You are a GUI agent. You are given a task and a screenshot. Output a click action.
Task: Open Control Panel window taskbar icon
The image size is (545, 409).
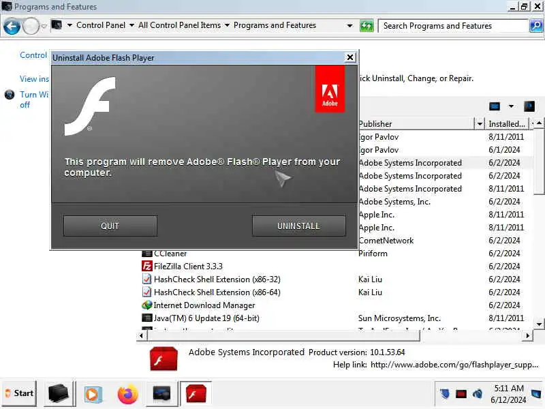click(161, 394)
